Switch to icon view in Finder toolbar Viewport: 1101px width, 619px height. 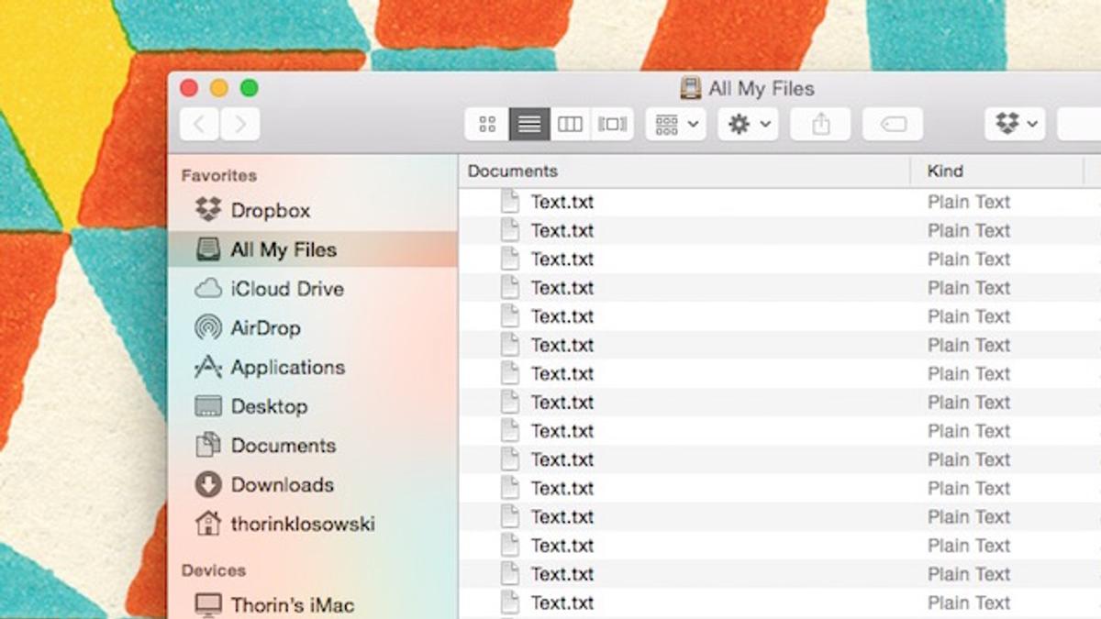pos(487,124)
